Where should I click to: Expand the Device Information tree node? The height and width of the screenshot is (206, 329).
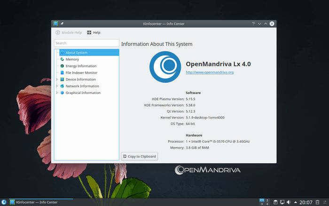tap(57, 79)
